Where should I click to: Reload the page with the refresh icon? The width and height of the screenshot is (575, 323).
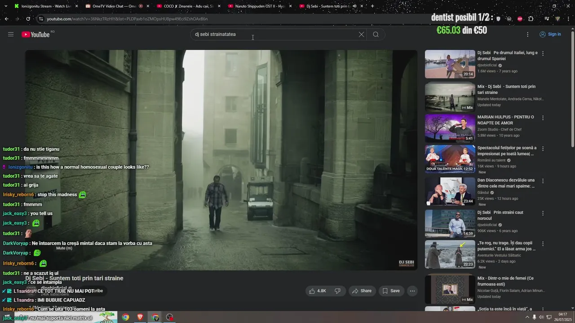[x=28, y=19]
